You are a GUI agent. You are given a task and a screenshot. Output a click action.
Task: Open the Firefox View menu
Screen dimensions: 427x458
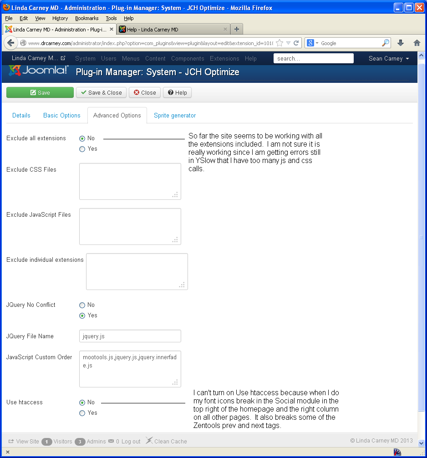tap(40, 18)
